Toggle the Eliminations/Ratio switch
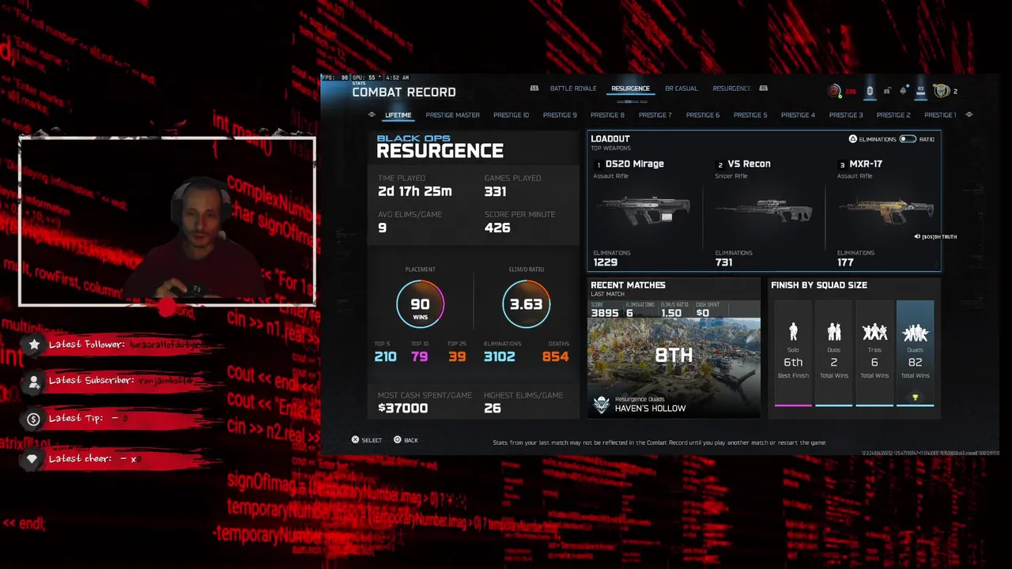Viewport: 1012px width, 569px height. pos(907,139)
